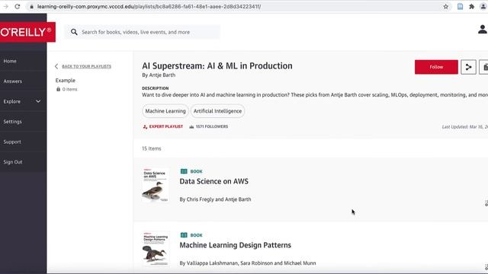The image size is (488, 274).
Task: Open browser extensions puzzle icon
Action: pos(471,7)
